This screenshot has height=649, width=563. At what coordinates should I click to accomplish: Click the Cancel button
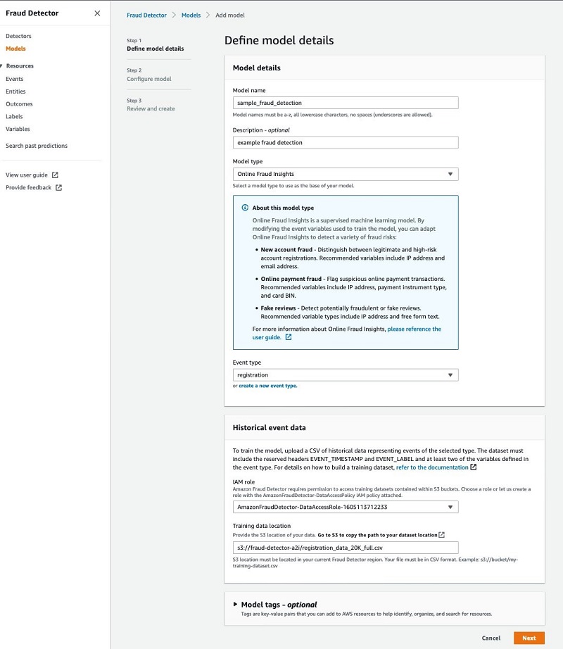pyautogui.click(x=491, y=638)
